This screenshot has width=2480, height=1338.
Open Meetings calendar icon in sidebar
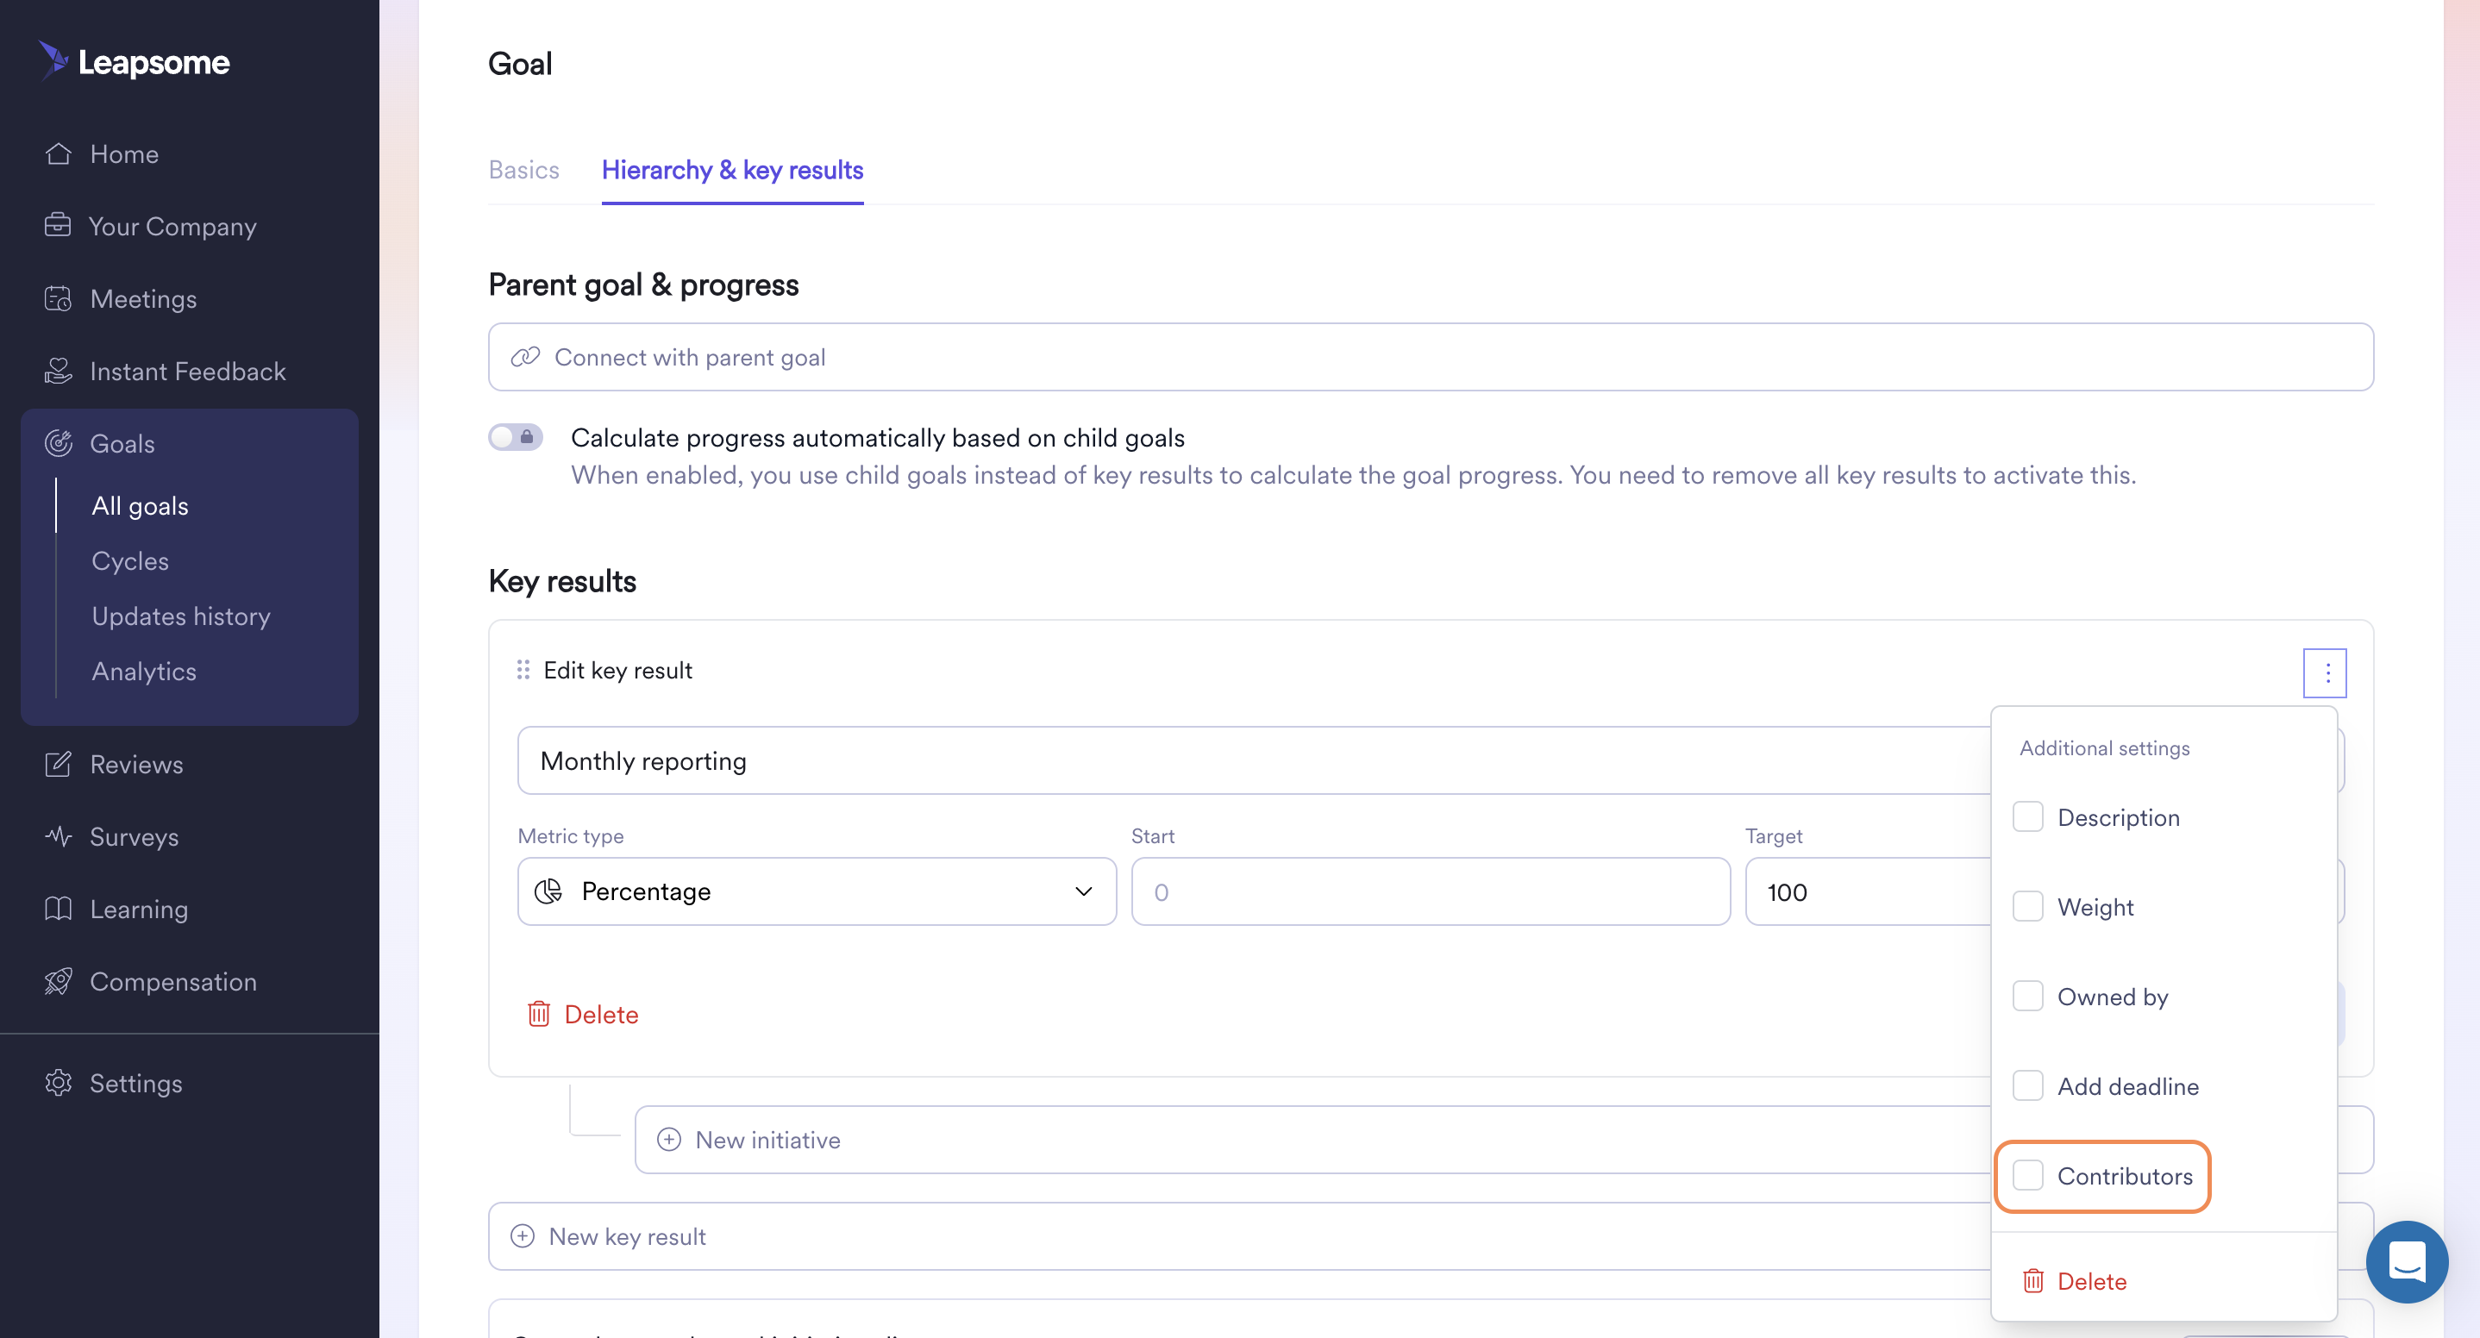pos(58,299)
